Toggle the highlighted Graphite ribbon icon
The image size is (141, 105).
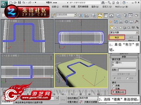point(100,16)
